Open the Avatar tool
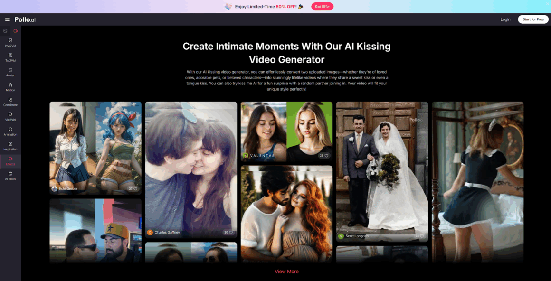This screenshot has width=551, height=281. pyautogui.click(x=10, y=72)
